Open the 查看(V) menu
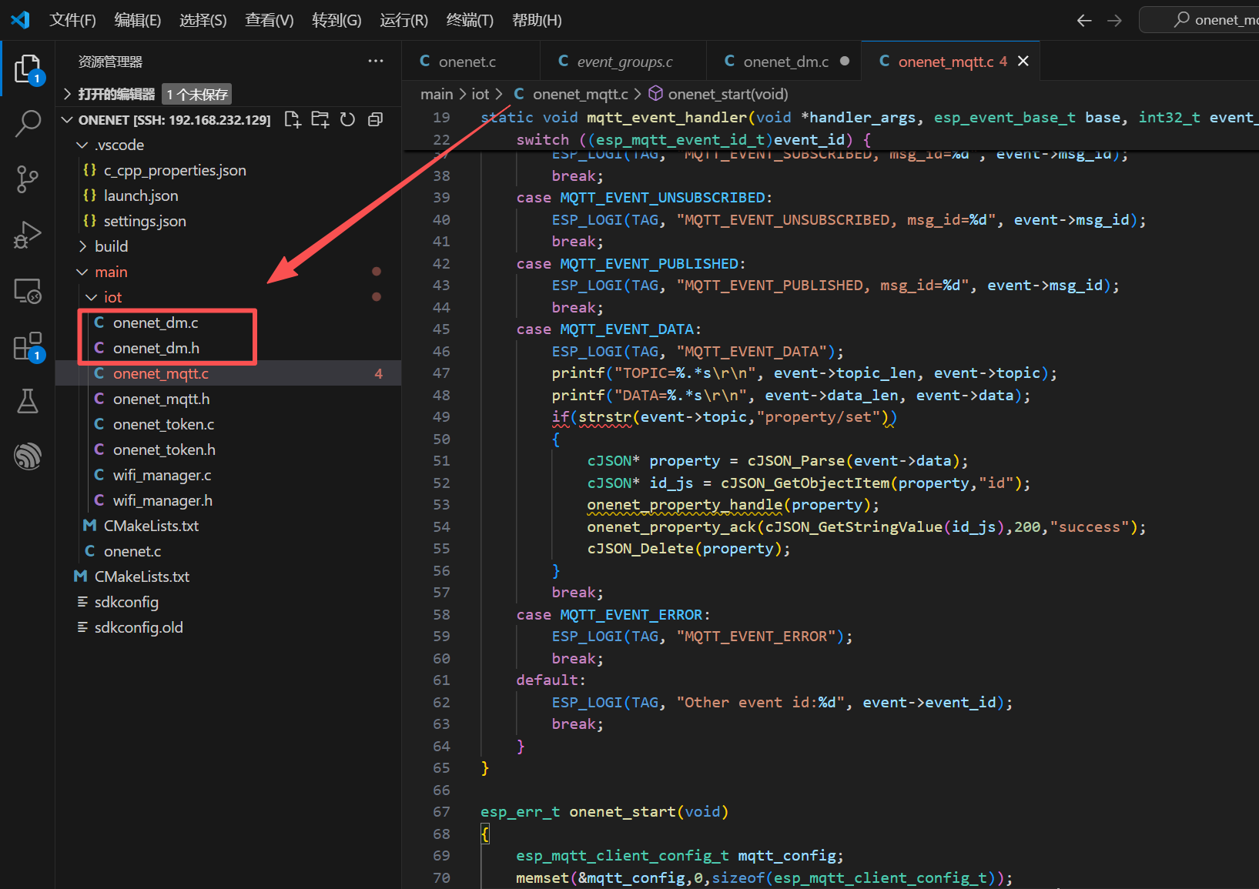 point(270,20)
